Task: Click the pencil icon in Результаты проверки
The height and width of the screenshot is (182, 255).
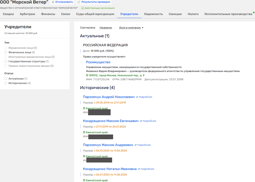Action: 79,2
